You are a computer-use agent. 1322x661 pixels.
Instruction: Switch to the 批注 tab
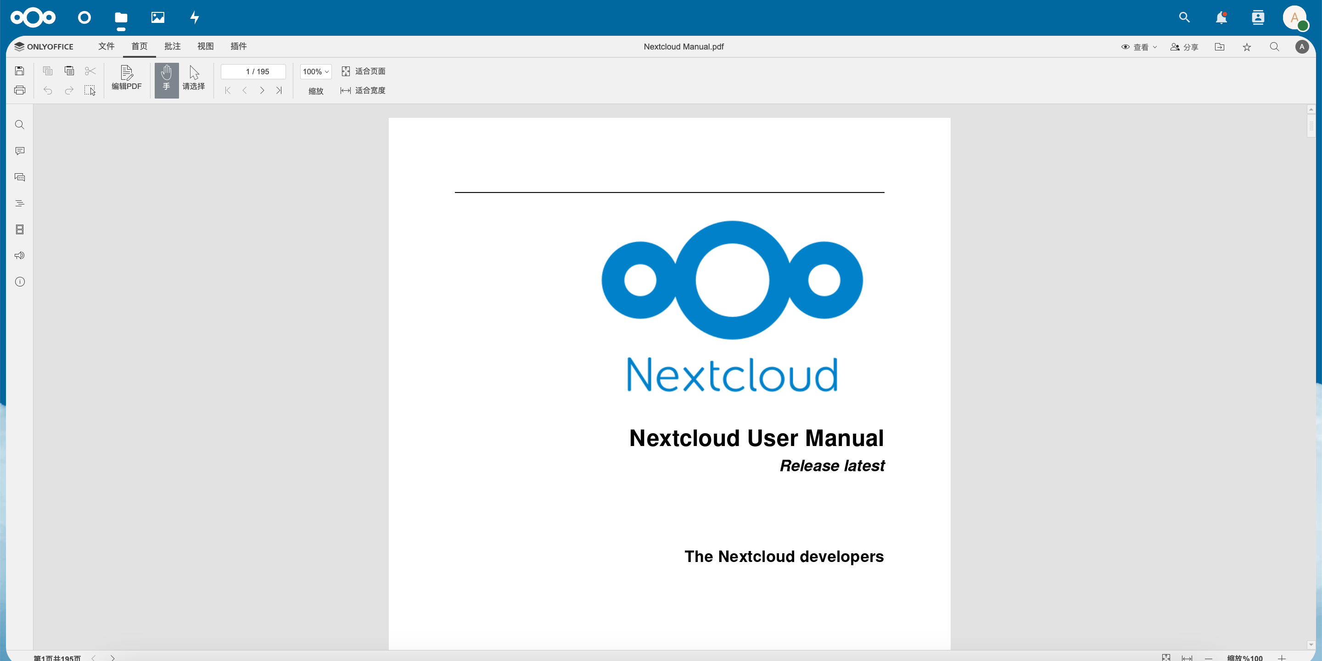click(x=173, y=46)
